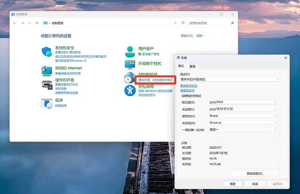Open 备份和还原(Windows 7) link
Screen dimensions: 300x194
point(70,60)
